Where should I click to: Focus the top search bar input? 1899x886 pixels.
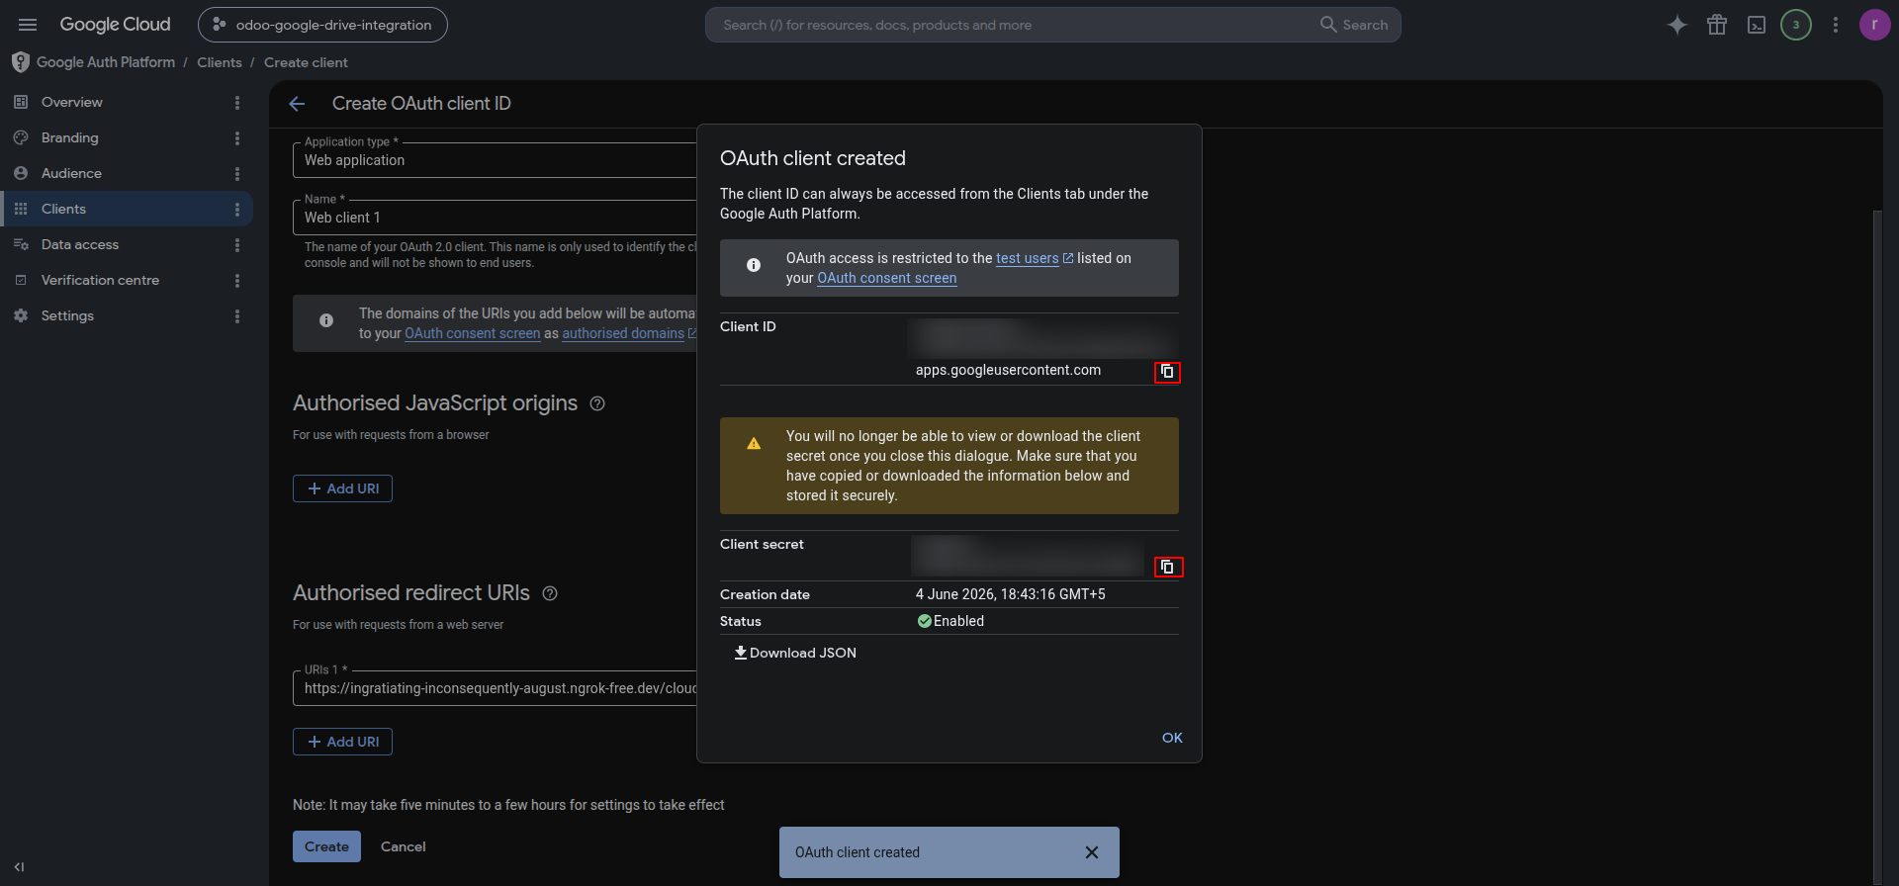tap(1009, 25)
